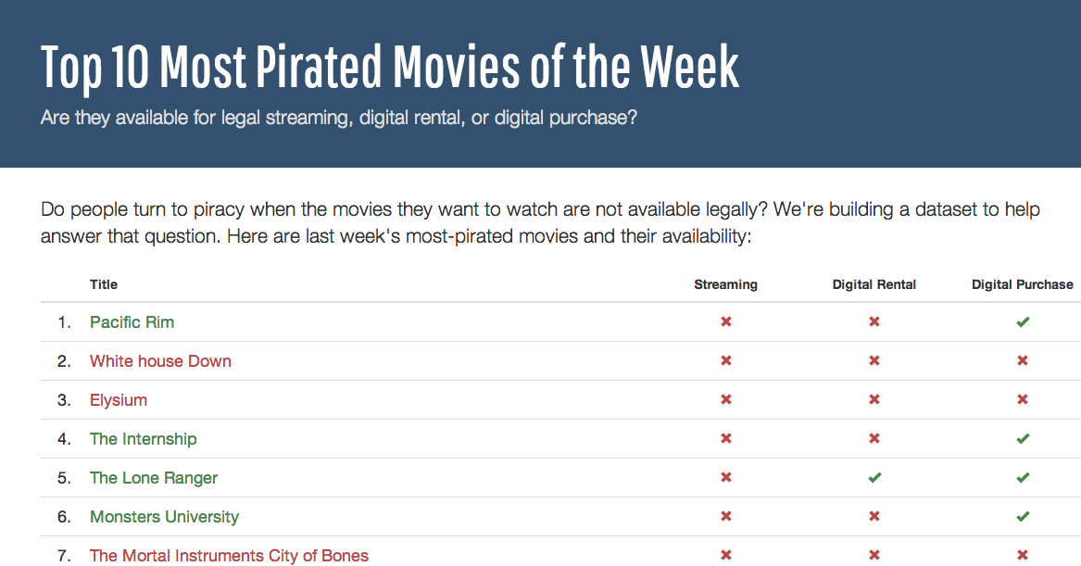The width and height of the screenshot is (1081, 566).
Task: Open the Elysium movie link
Action: [x=119, y=400]
